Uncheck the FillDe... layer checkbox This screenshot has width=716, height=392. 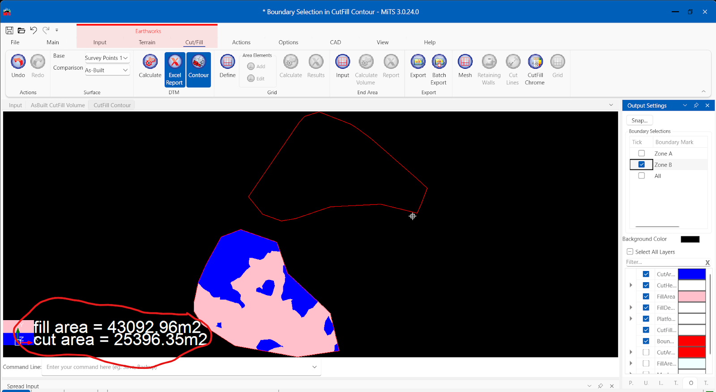pos(646,308)
